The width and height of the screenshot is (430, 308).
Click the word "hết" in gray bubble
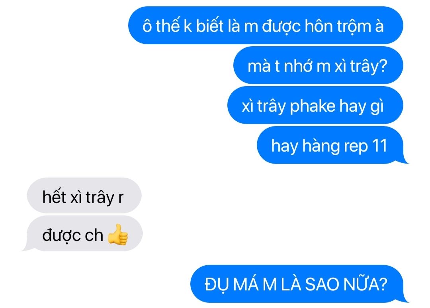(x=54, y=196)
